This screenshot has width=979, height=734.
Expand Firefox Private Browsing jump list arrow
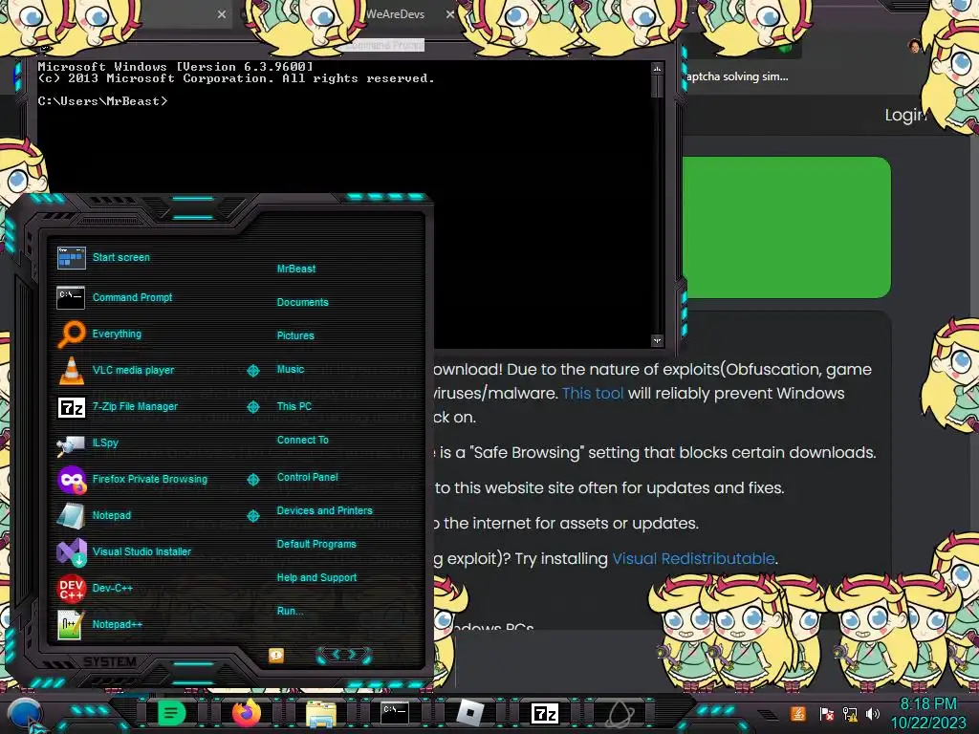[252, 480]
